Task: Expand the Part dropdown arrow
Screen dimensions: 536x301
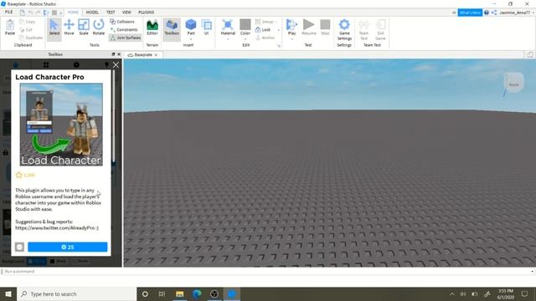Action: 191,39
